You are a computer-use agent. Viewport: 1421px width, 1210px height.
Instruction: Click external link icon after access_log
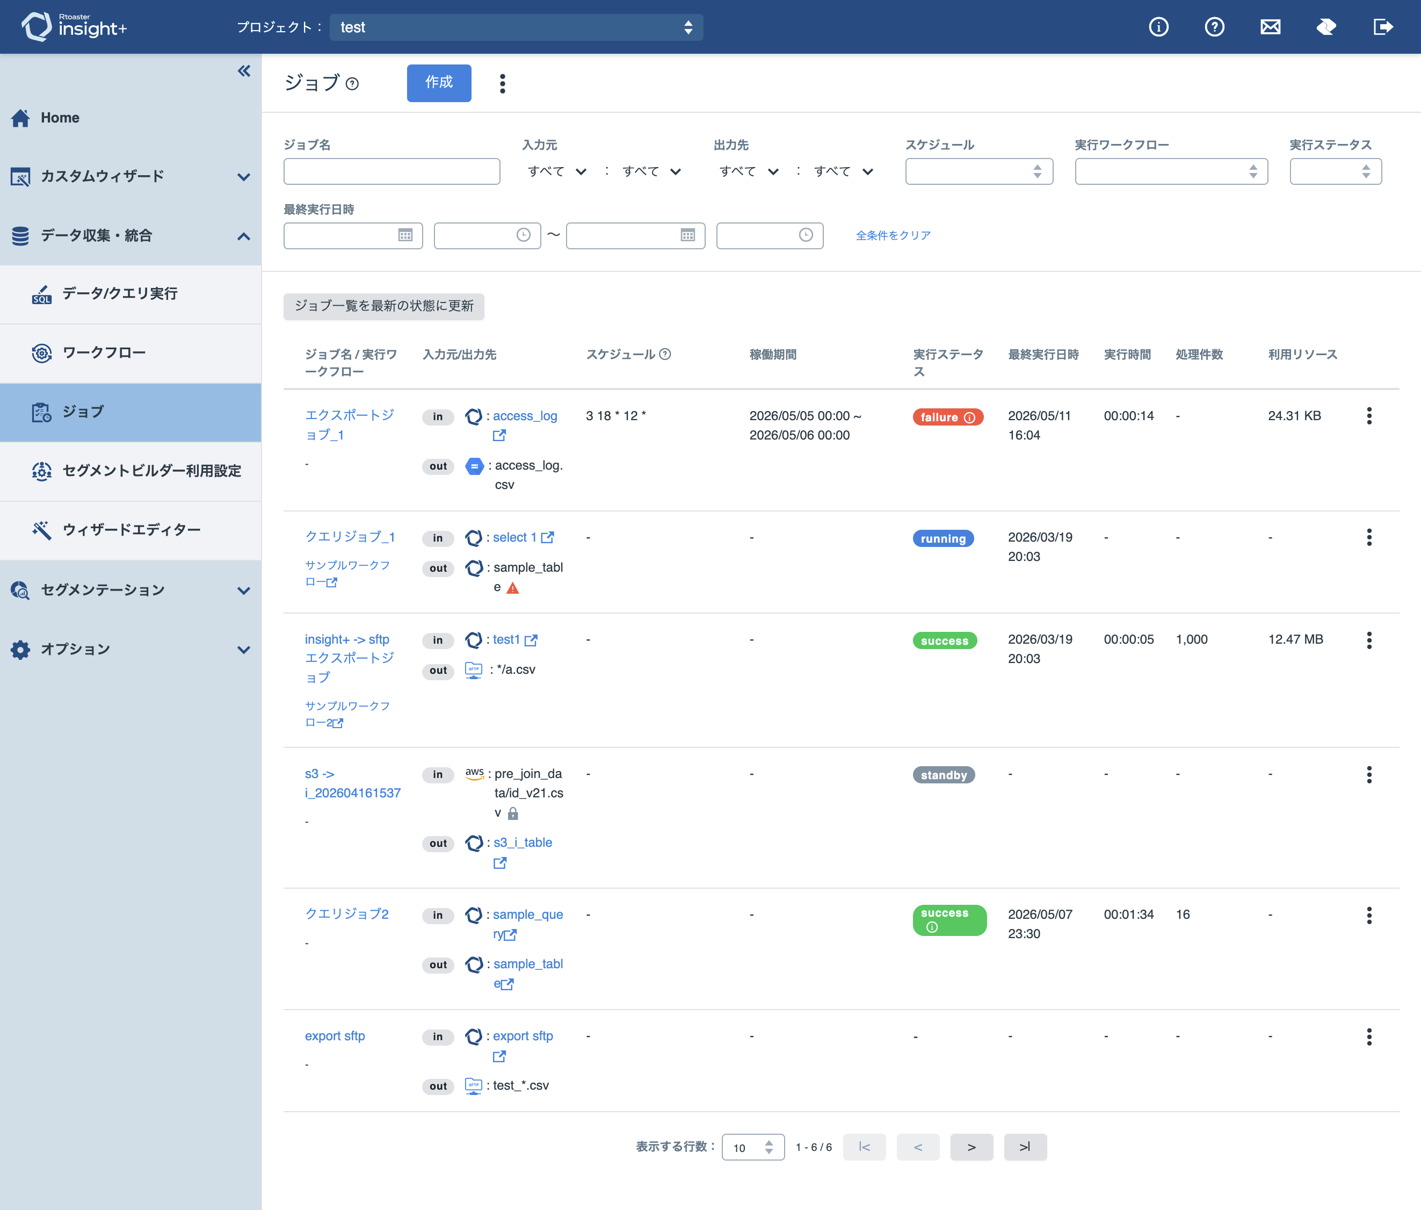click(x=499, y=436)
